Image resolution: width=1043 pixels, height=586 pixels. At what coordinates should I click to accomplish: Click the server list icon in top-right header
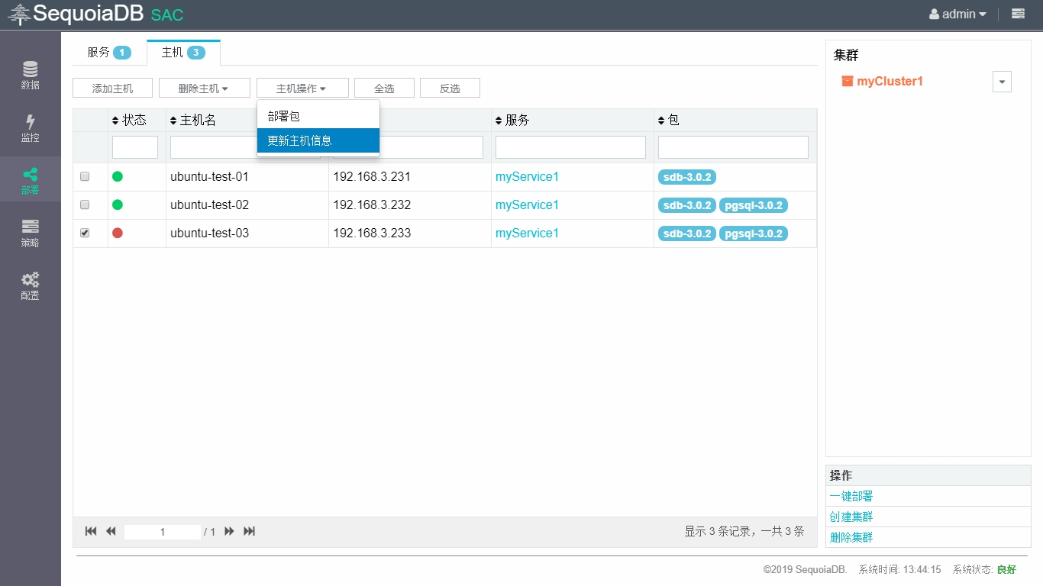pos(1018,14)
